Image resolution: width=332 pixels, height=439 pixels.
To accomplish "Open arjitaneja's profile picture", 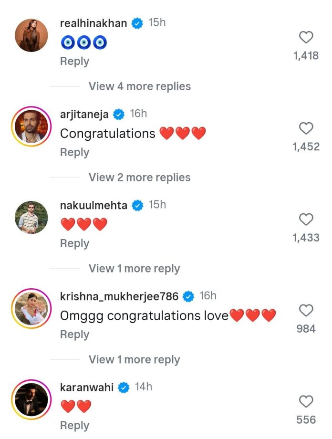I will tap(31, 125).
